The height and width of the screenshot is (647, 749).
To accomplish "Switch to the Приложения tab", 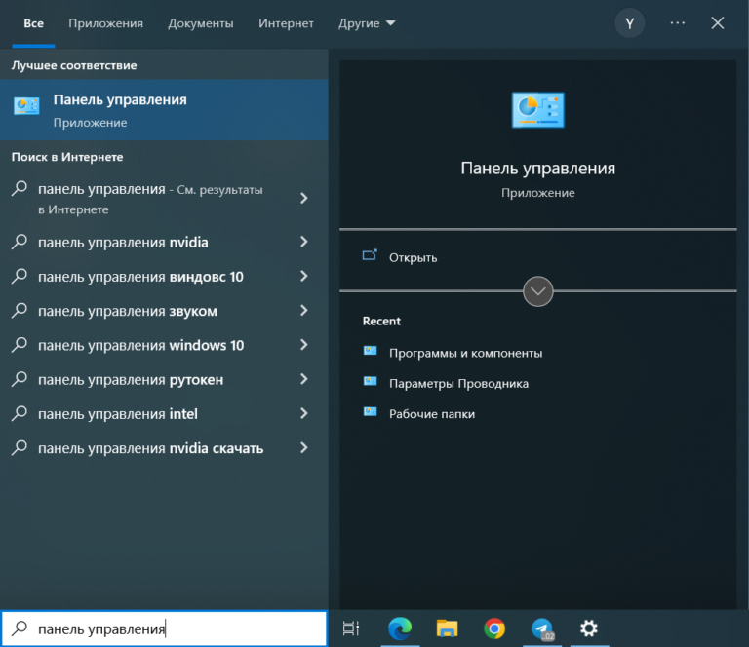I will coord(105,23).
